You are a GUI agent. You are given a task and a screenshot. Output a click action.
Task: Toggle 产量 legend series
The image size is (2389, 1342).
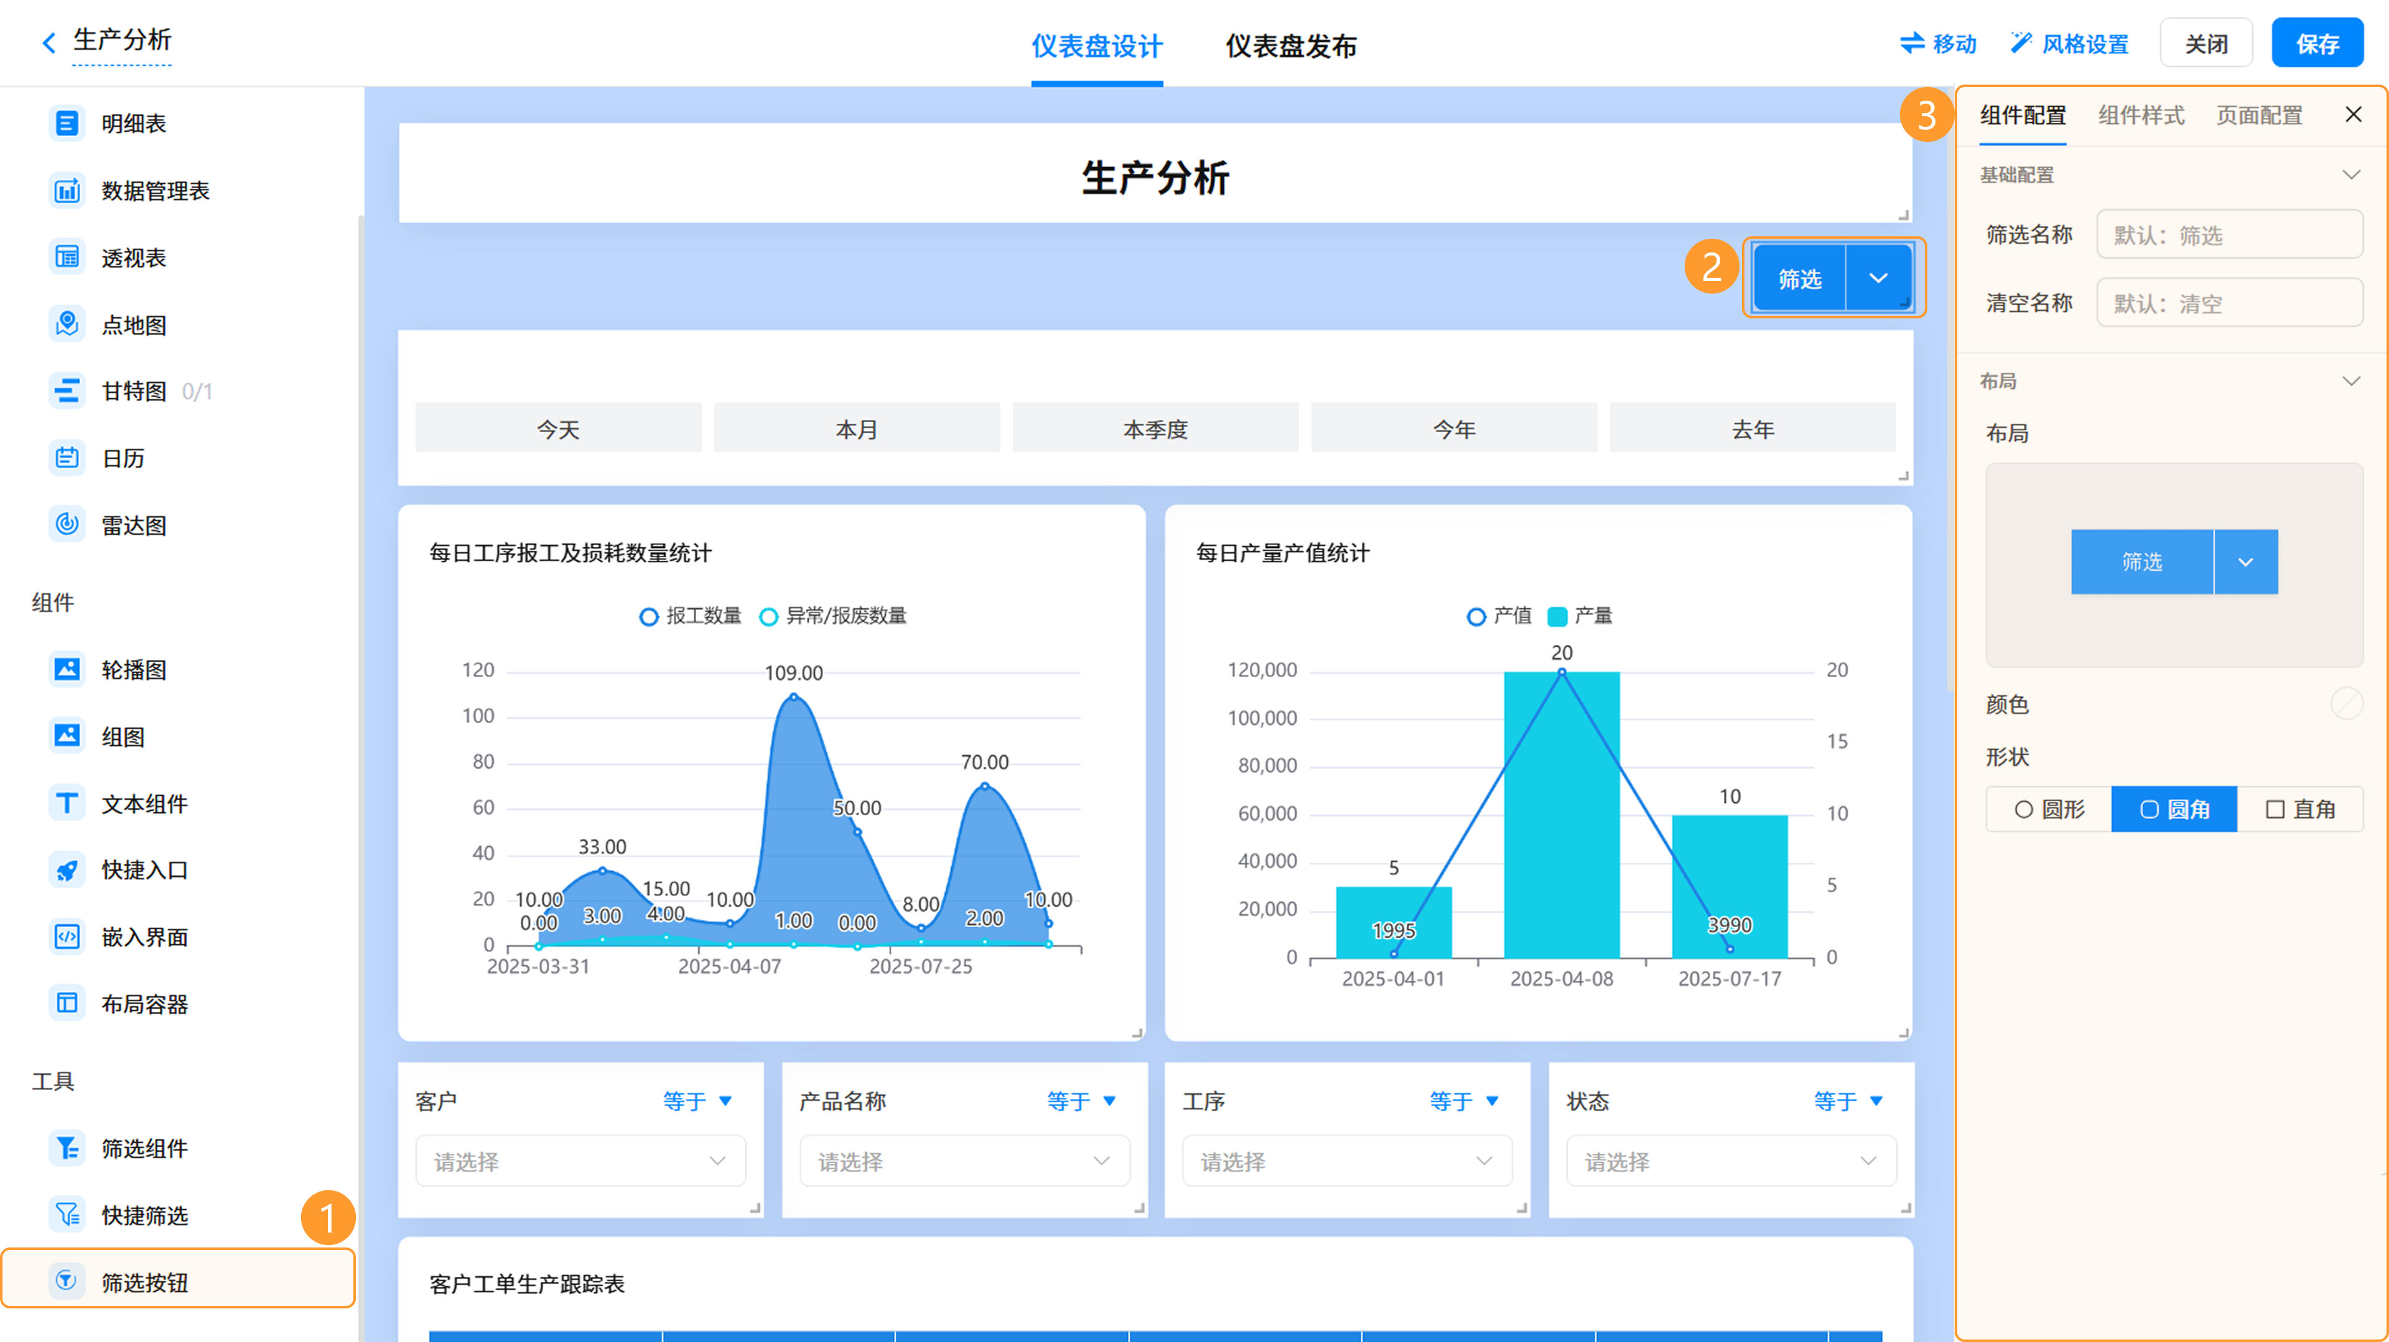(x=1580, y=616)
